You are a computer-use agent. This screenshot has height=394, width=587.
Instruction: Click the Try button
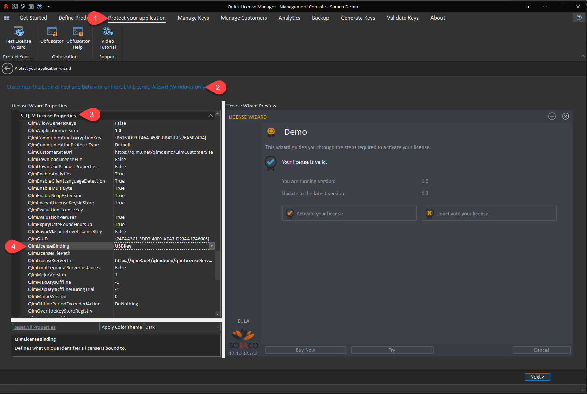click(x=392, y=350)
